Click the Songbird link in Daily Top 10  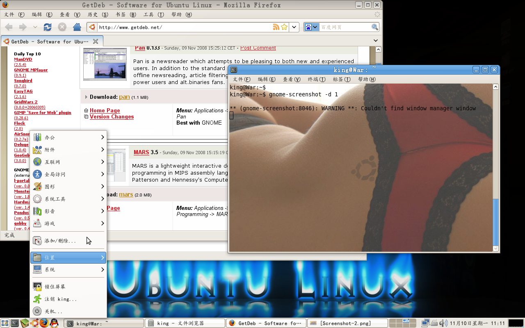click(x=23, y=81)
